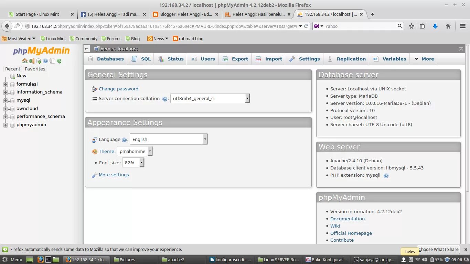
Task: Go to Firefox home page icon
Action: coord(448,26)
